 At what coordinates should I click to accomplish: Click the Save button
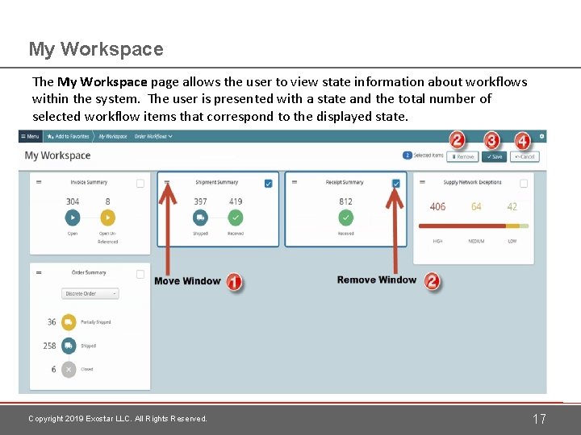494,156
